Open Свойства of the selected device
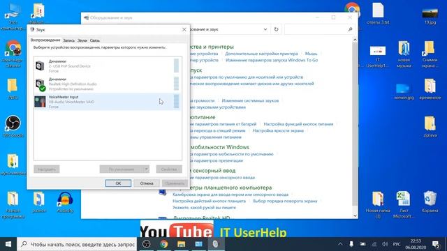447x251 pixels. 169,169
